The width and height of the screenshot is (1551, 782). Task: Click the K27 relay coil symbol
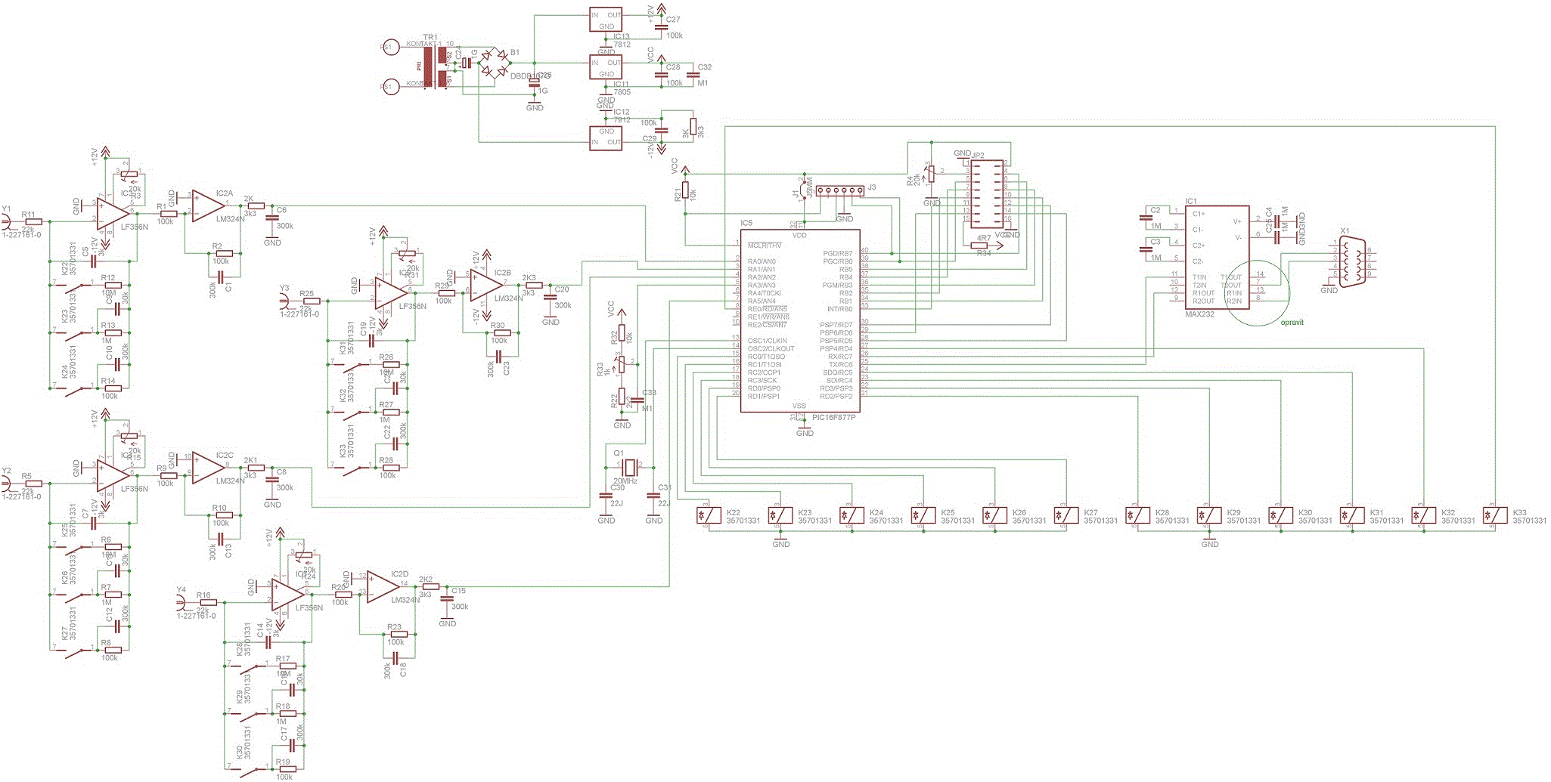[1066, 515]
